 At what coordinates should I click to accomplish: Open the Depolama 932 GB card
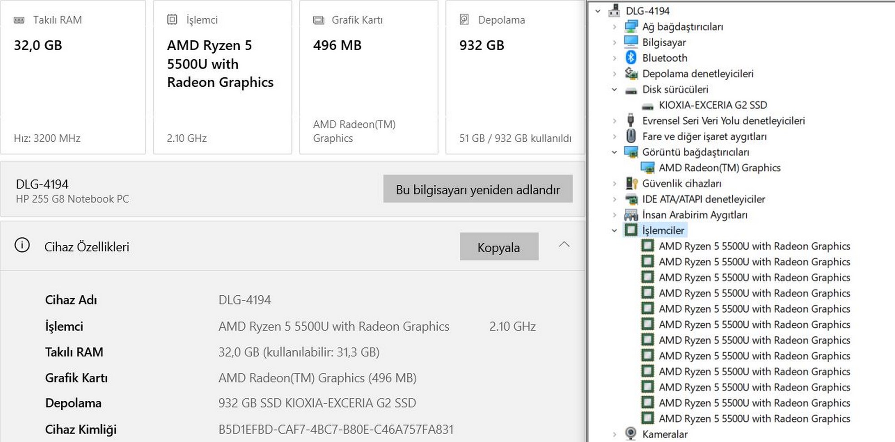tap(515, 77)
